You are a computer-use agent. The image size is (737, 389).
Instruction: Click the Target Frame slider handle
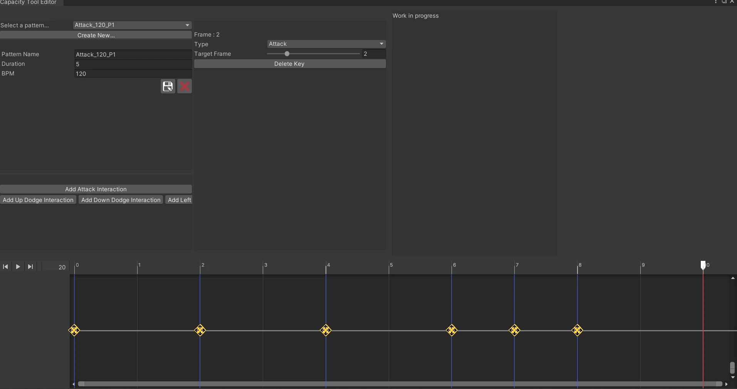pos(287,54)
